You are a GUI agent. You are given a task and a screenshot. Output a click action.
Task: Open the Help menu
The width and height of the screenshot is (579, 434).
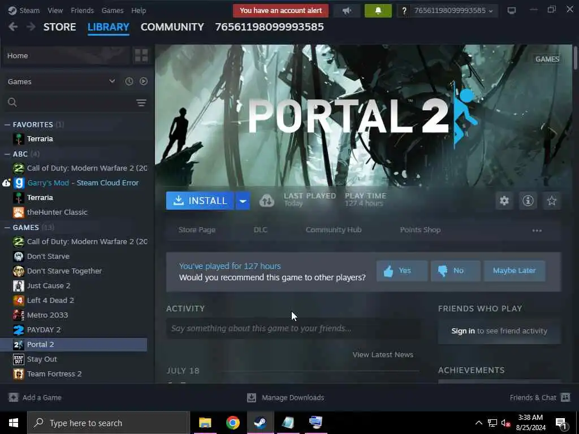point(139,10)
